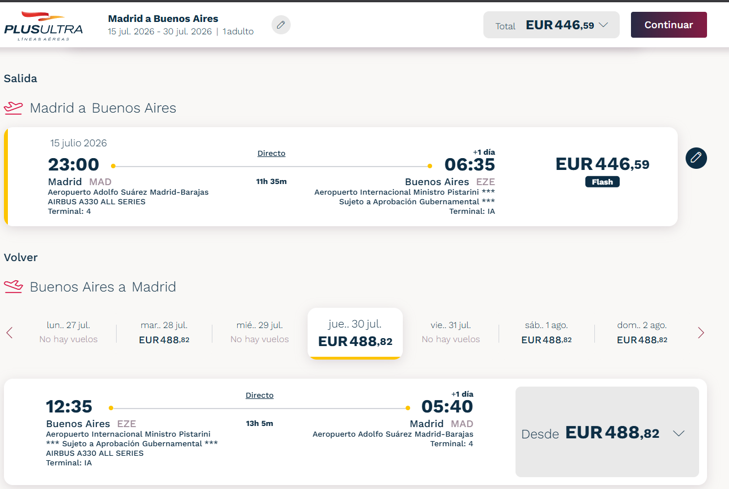Viewport: 729px width, 489px height.
Task: Open the Directo details on the return flight
Action: coord(259,395)
